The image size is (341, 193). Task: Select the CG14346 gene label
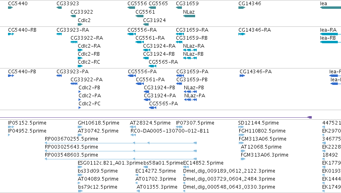click(x=250, y=4)
